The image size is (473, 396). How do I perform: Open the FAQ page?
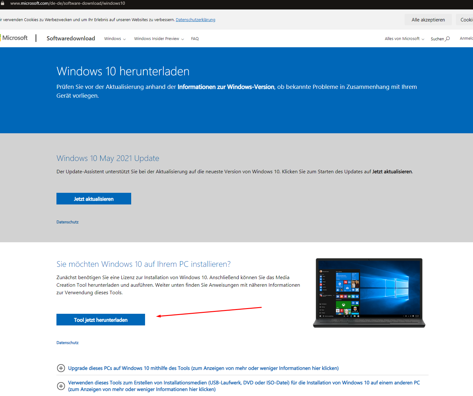[x=195, y=39]
